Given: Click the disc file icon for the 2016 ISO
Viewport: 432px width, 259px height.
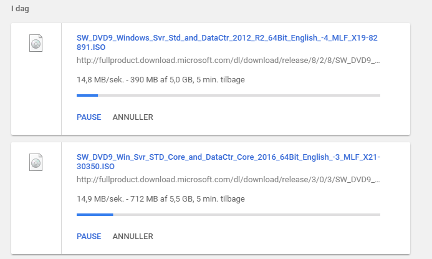Looking at the screenshot, I should coord(36,162).
